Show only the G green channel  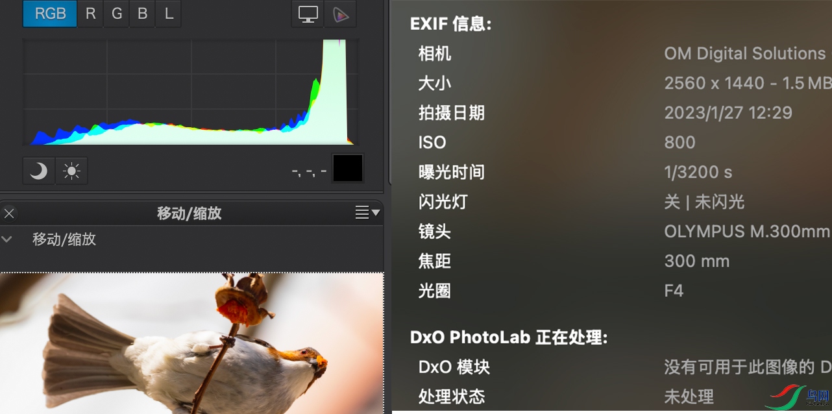coord(117,14)
